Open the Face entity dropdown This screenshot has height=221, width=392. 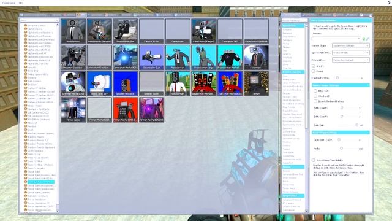tap(351, 60)
